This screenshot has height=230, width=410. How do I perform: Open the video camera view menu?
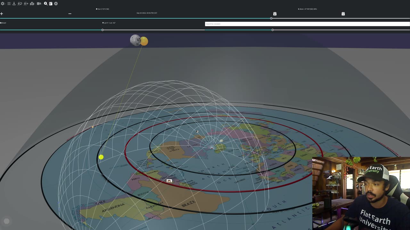(39, 4)
